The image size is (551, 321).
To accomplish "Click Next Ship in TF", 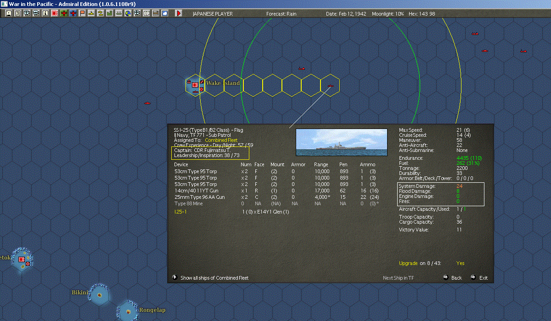I will coord(399,278).
